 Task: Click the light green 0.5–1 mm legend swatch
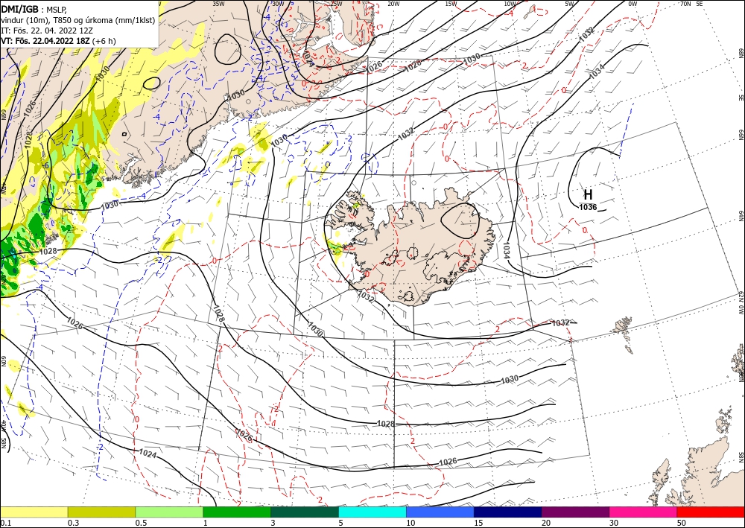coord(169,512)
